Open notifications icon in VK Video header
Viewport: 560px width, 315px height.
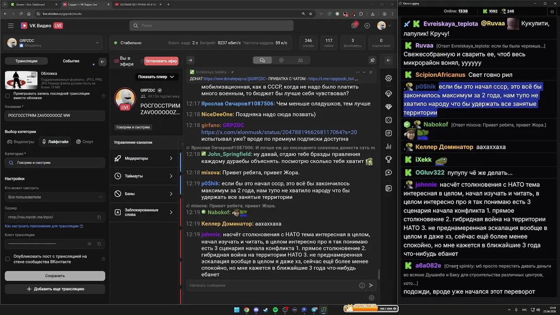click(x=354, y=26)
